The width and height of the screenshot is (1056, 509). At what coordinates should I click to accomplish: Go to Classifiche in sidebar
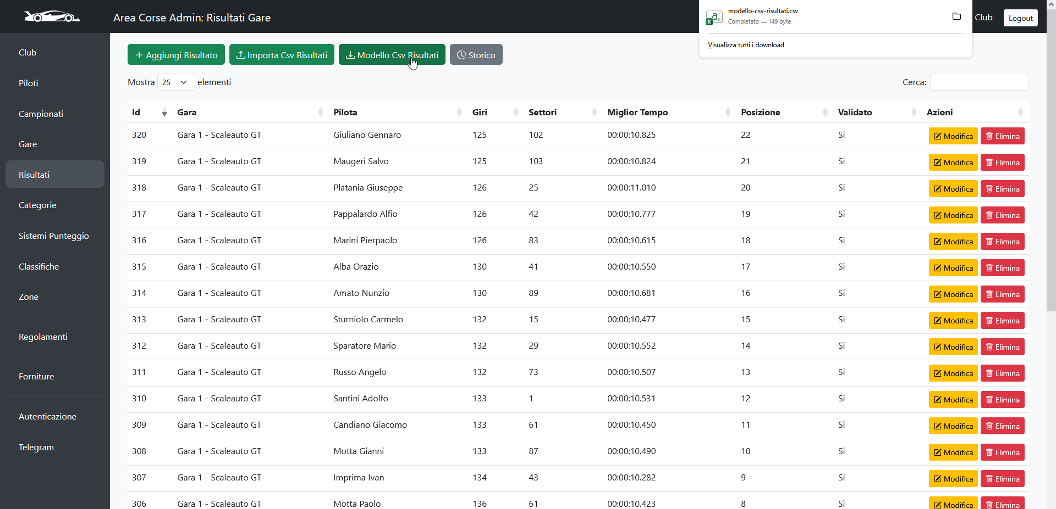click(x=38, y=267)
